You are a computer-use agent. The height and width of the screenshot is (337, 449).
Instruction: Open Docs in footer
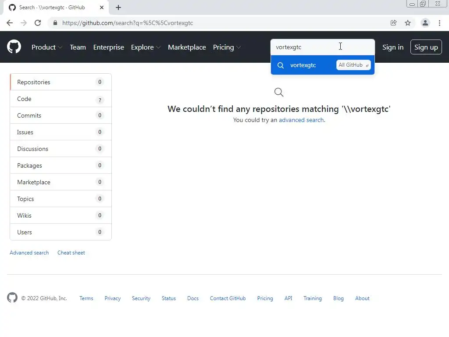click(193, 298)
